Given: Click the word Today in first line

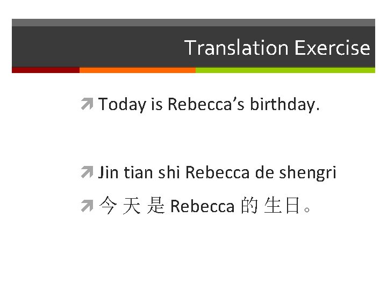Looking at the screenshot, I should pos(122,104).
